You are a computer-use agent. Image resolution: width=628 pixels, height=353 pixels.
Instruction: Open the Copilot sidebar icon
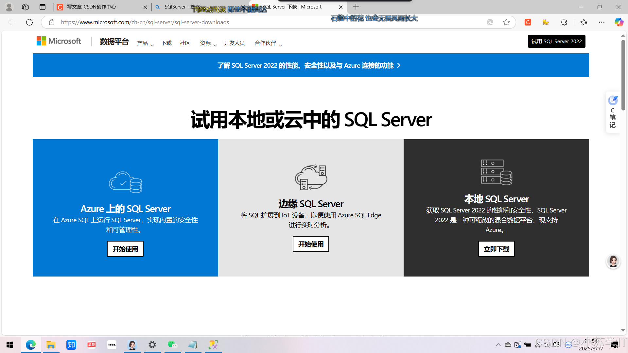tap(619, 22)
